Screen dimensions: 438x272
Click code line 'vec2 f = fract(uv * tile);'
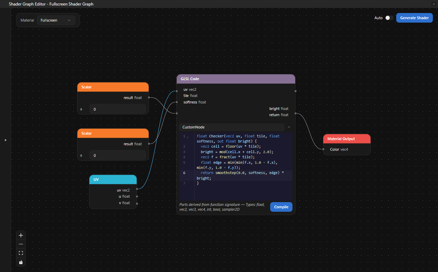[x=228, y=157]
